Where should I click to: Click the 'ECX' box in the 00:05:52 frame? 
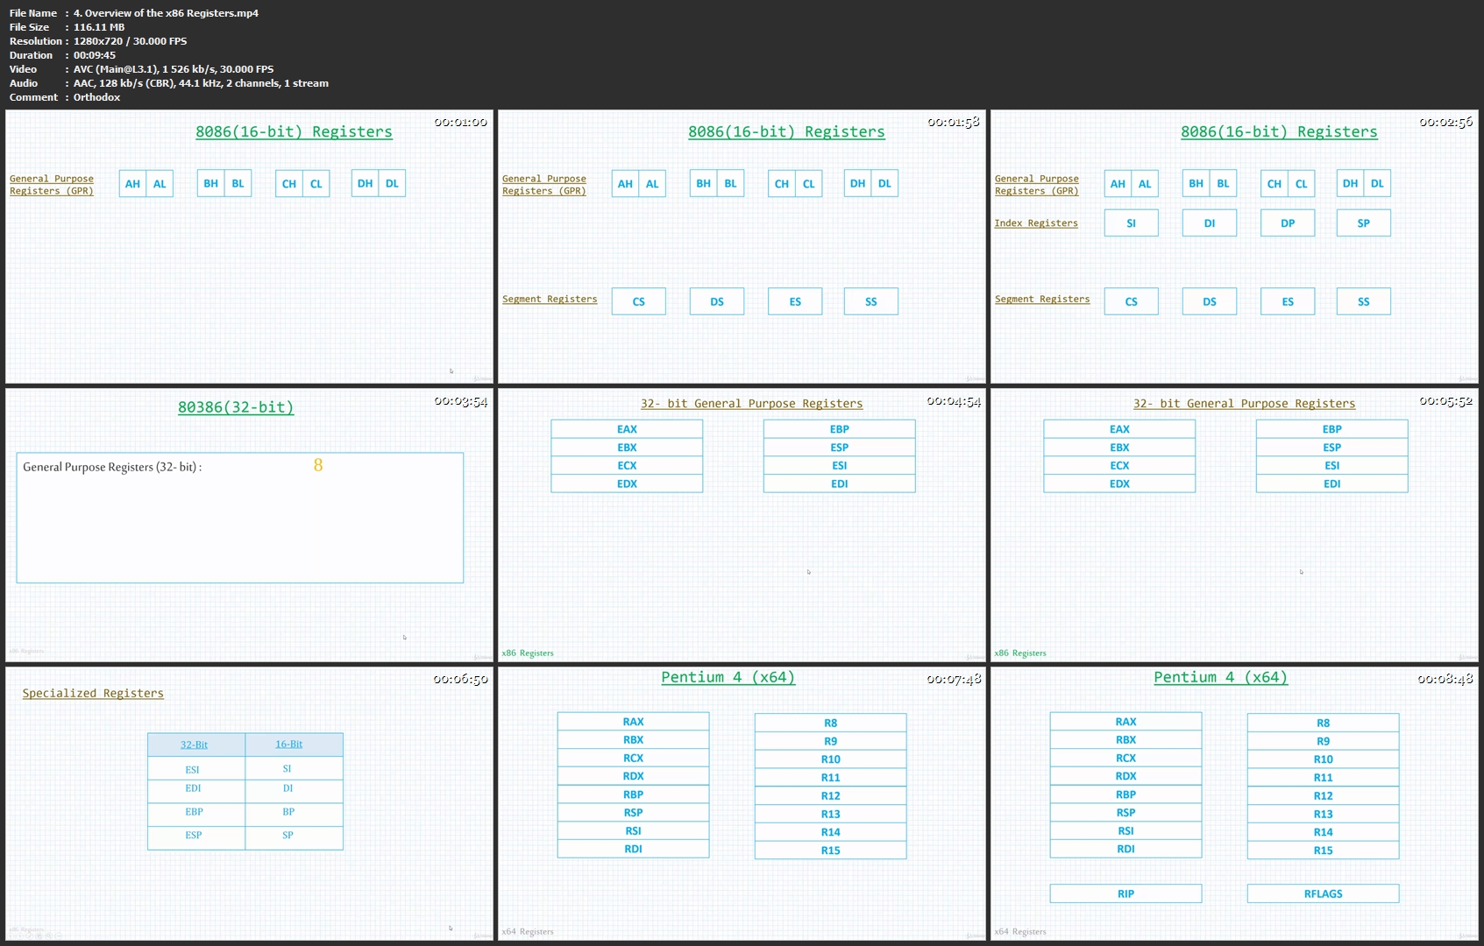tap(1119, 465)
